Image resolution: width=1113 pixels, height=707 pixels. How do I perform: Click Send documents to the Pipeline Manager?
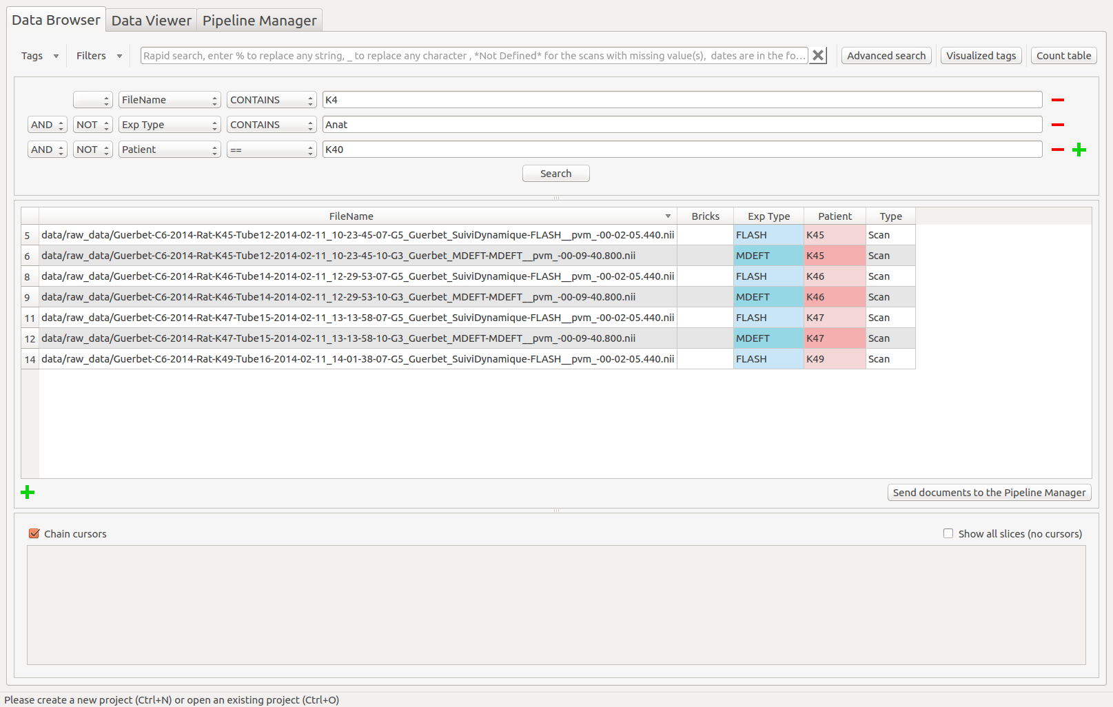click(x=990, y=493)
